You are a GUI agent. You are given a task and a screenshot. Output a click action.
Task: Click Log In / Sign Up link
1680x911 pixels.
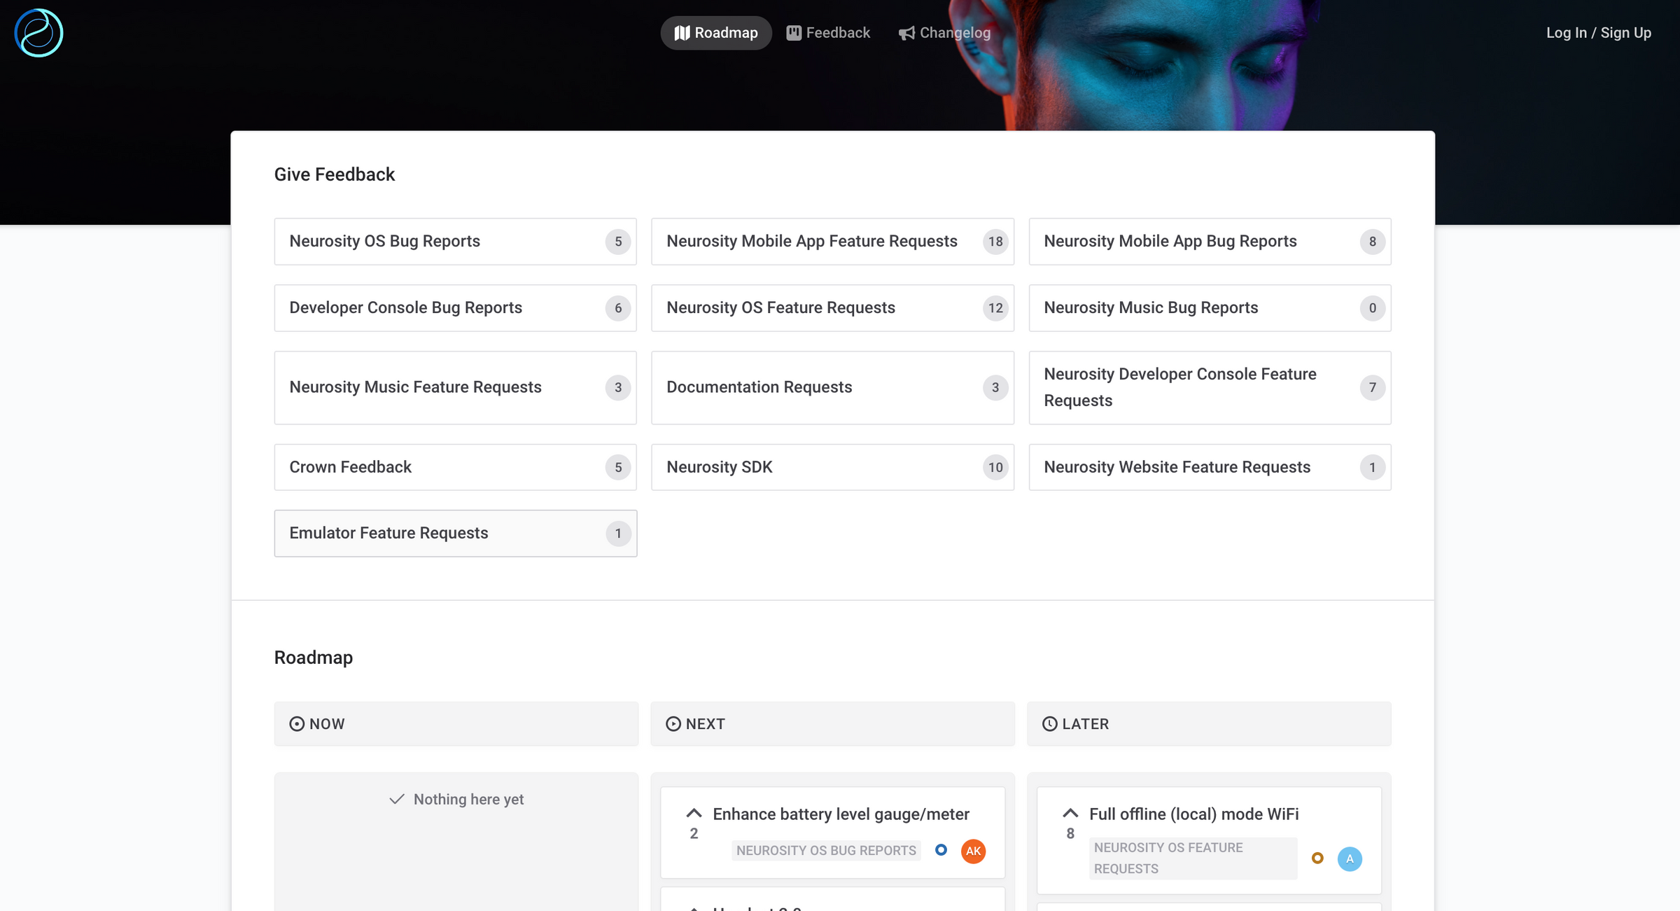(x=1598, y=33)
